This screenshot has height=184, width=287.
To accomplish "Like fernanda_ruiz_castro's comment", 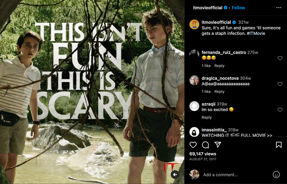I will point(280,58).
